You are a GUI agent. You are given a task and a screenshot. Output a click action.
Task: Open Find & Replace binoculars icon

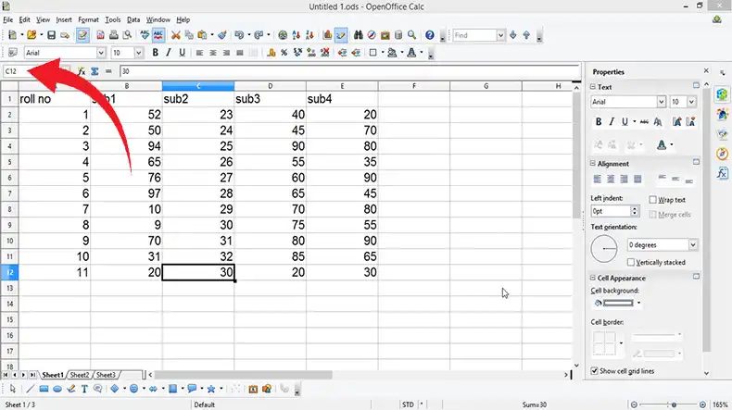358,35
